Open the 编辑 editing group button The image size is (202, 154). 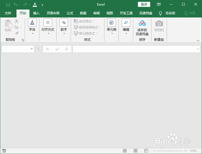pos(126,26)
